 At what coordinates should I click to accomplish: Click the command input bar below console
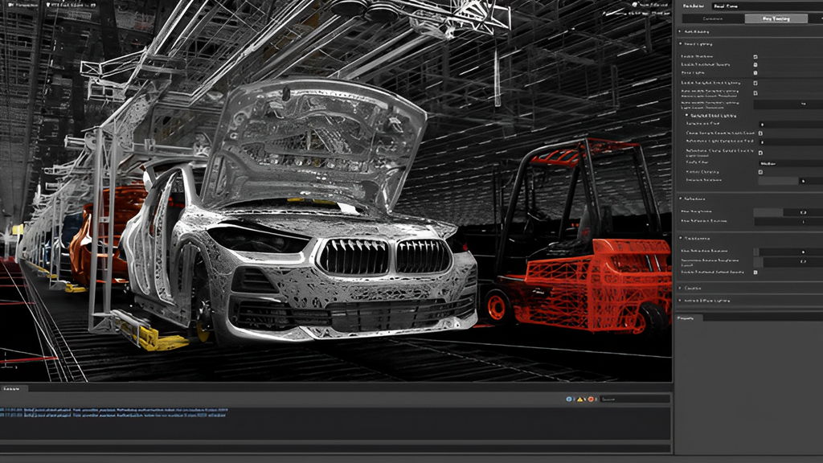[x=335, y=449]
